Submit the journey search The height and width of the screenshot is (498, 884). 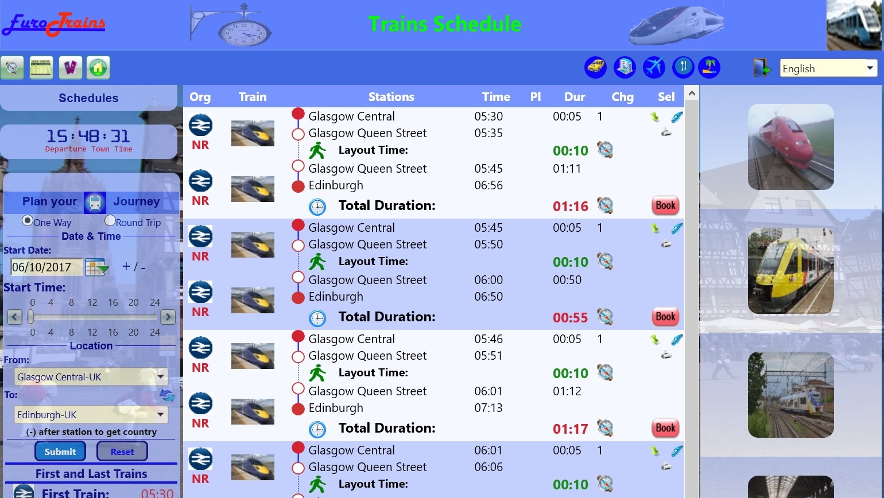[x=60, y=452]
